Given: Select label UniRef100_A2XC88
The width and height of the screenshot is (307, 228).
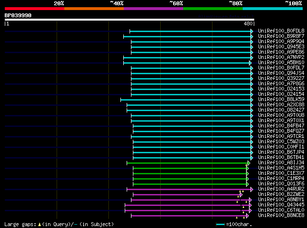Looking at the screenshot, I should click(281, 105).
